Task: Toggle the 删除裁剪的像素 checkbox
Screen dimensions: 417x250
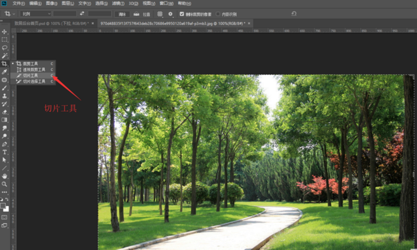Action: [x=182, y=14]
